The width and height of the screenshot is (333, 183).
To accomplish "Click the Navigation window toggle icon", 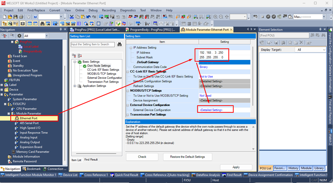I will tap(5, 24).
